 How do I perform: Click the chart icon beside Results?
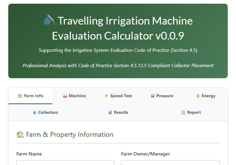[110, 112]
